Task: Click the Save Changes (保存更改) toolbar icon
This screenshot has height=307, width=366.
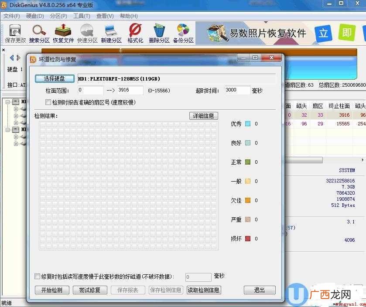Action: 15,34
